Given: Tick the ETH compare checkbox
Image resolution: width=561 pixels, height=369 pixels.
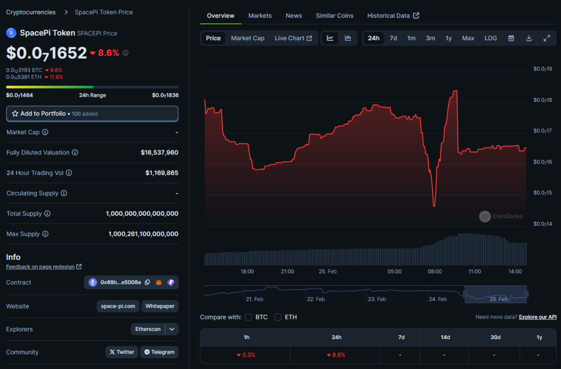Looking at the screenshot, I should (278, 317).
